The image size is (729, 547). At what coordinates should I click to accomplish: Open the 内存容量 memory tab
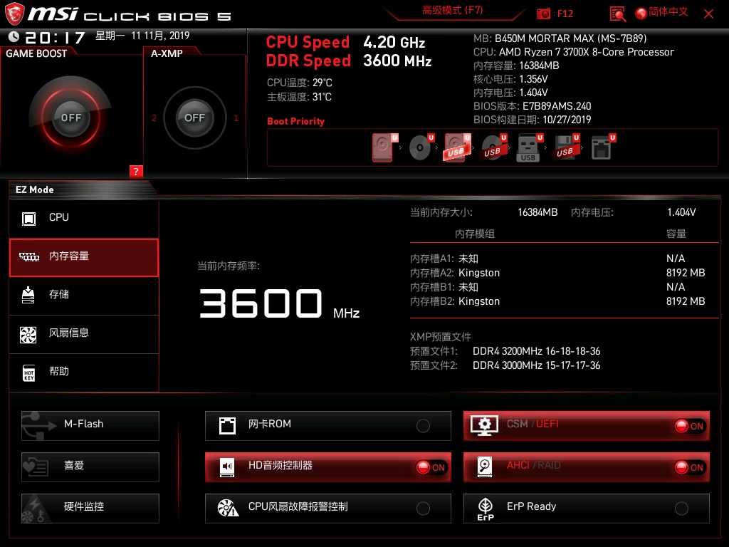click(x=84, y=257)
